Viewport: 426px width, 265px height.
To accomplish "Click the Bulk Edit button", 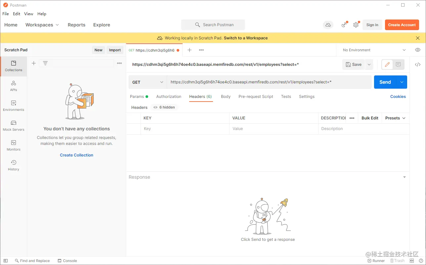I will pyautogui.click(x=370, y=118).
